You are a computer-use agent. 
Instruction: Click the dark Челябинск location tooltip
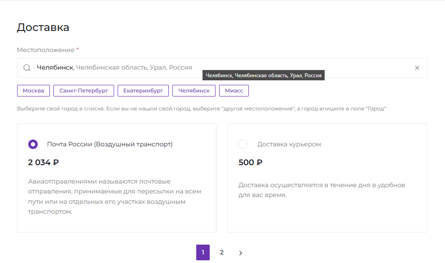[x=263, y=76]
